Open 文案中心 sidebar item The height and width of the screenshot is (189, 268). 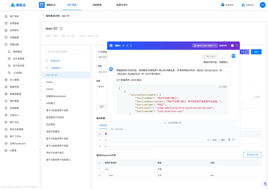14,115
